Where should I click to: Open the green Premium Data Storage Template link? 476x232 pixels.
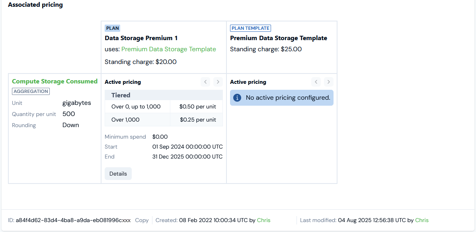point(169,49)
